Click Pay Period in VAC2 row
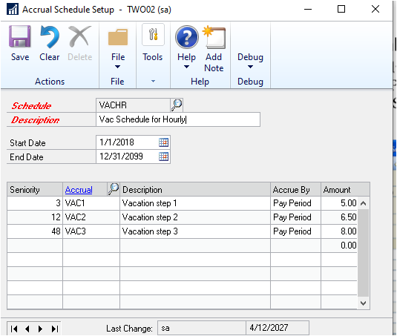 coord(295,217)
